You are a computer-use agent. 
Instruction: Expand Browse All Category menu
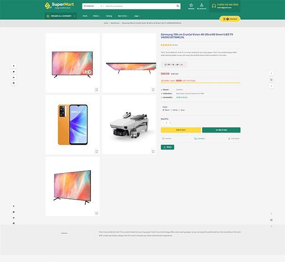pyautogui.click(x=60, y=16)
